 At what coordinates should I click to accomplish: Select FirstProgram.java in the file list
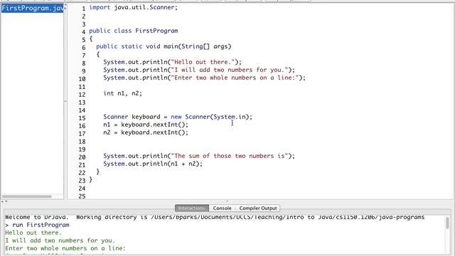32,8
